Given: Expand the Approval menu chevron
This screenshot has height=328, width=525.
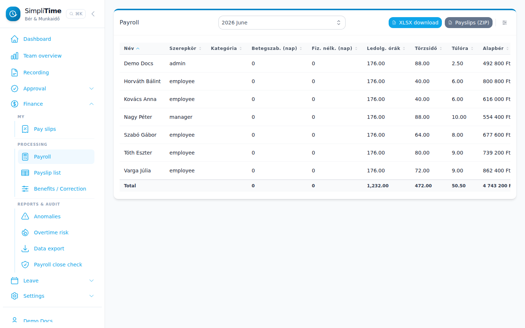Looking at the screenshot, I should tap(92, 89).
